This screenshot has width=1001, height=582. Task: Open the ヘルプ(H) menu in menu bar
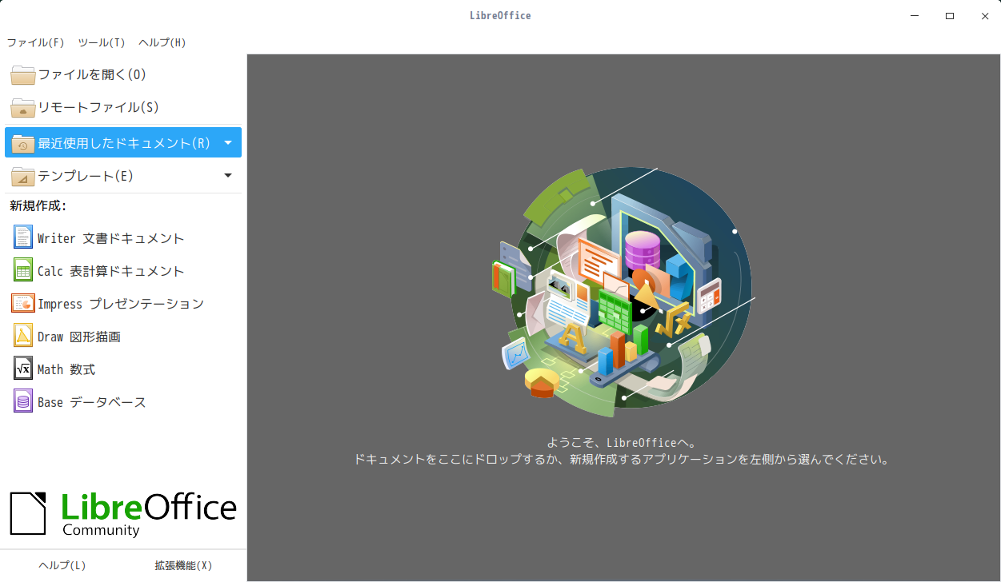[162, 42]
